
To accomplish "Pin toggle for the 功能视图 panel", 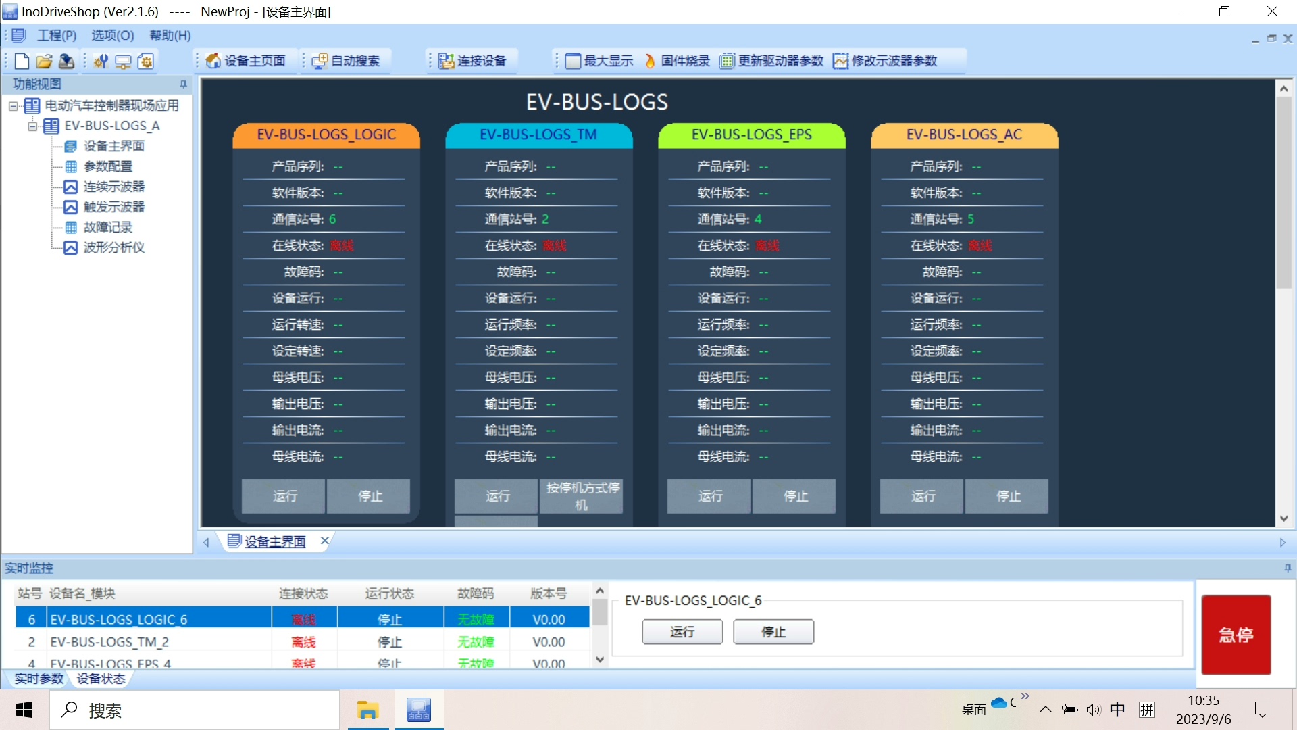I will point(183,84).
